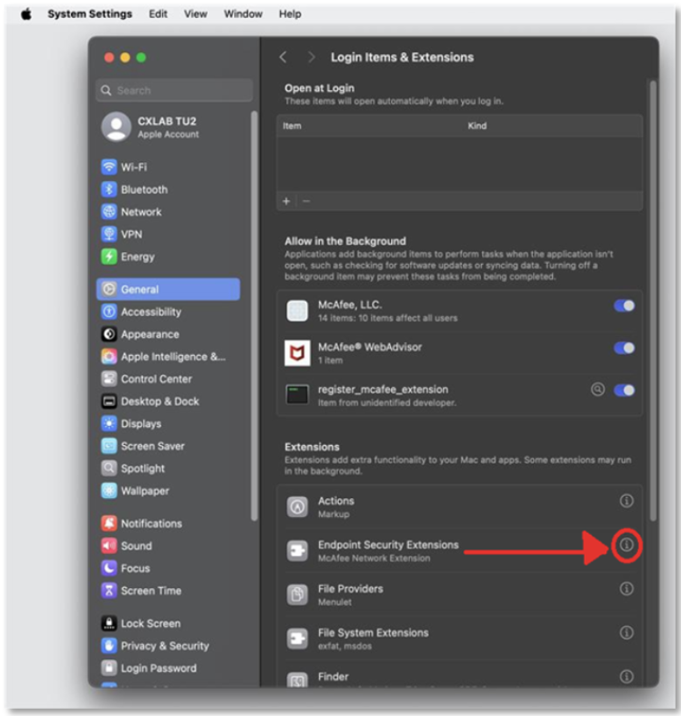Open File System Extensions details
681x716 pixels.
[626, 633]
